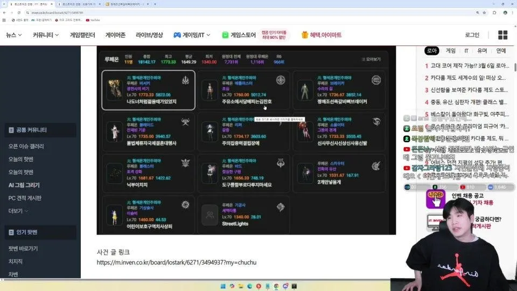Click the right sidebar vertical scrollbar
This screenshot has width=517, height=291.
(515, 67)
